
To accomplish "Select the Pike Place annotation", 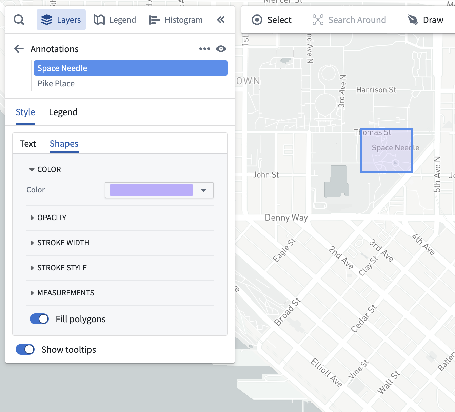I will click(56, 84).
